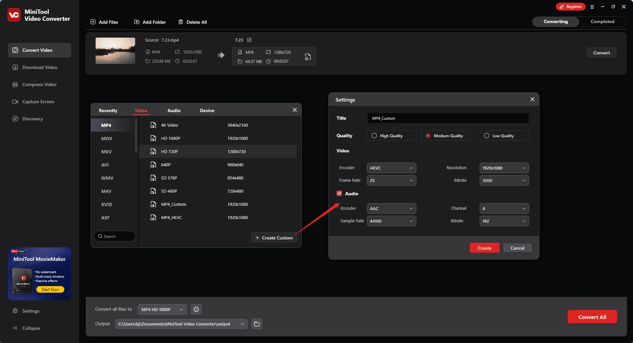The height and width of the screenshot is (343, 633).
Task: Open the Convert all files to dropdown
Action: coord(162,309)
